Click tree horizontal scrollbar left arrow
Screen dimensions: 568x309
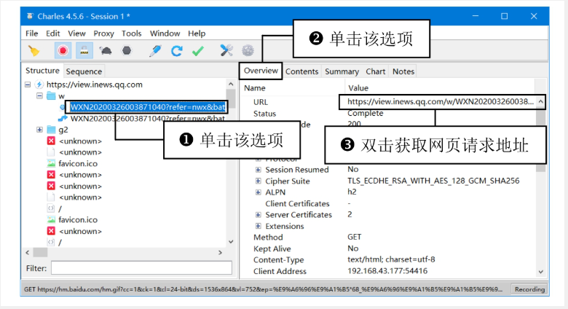pyautogui.click(x=28, y=252)
